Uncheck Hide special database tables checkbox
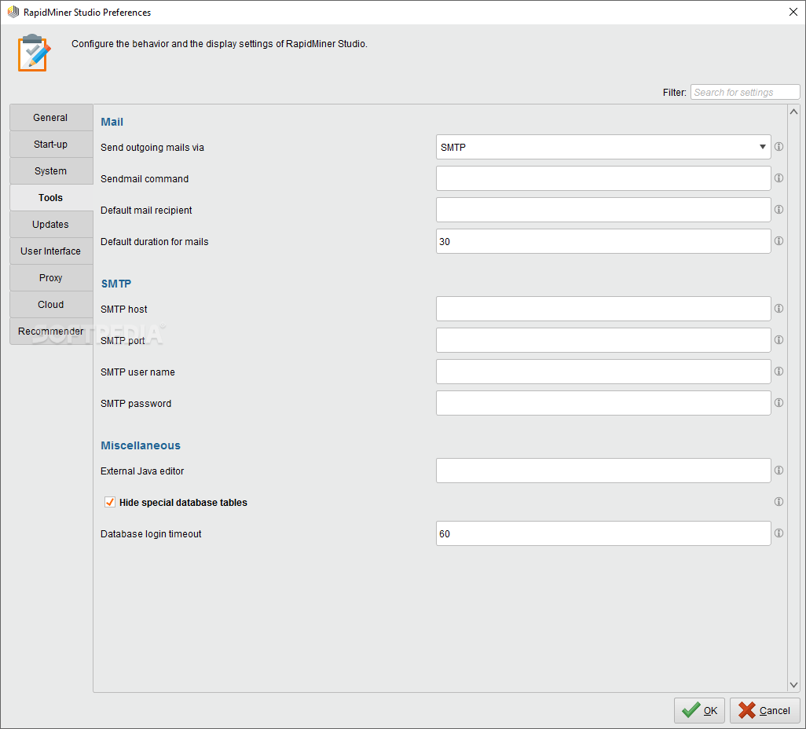 (x=109, y=502)
